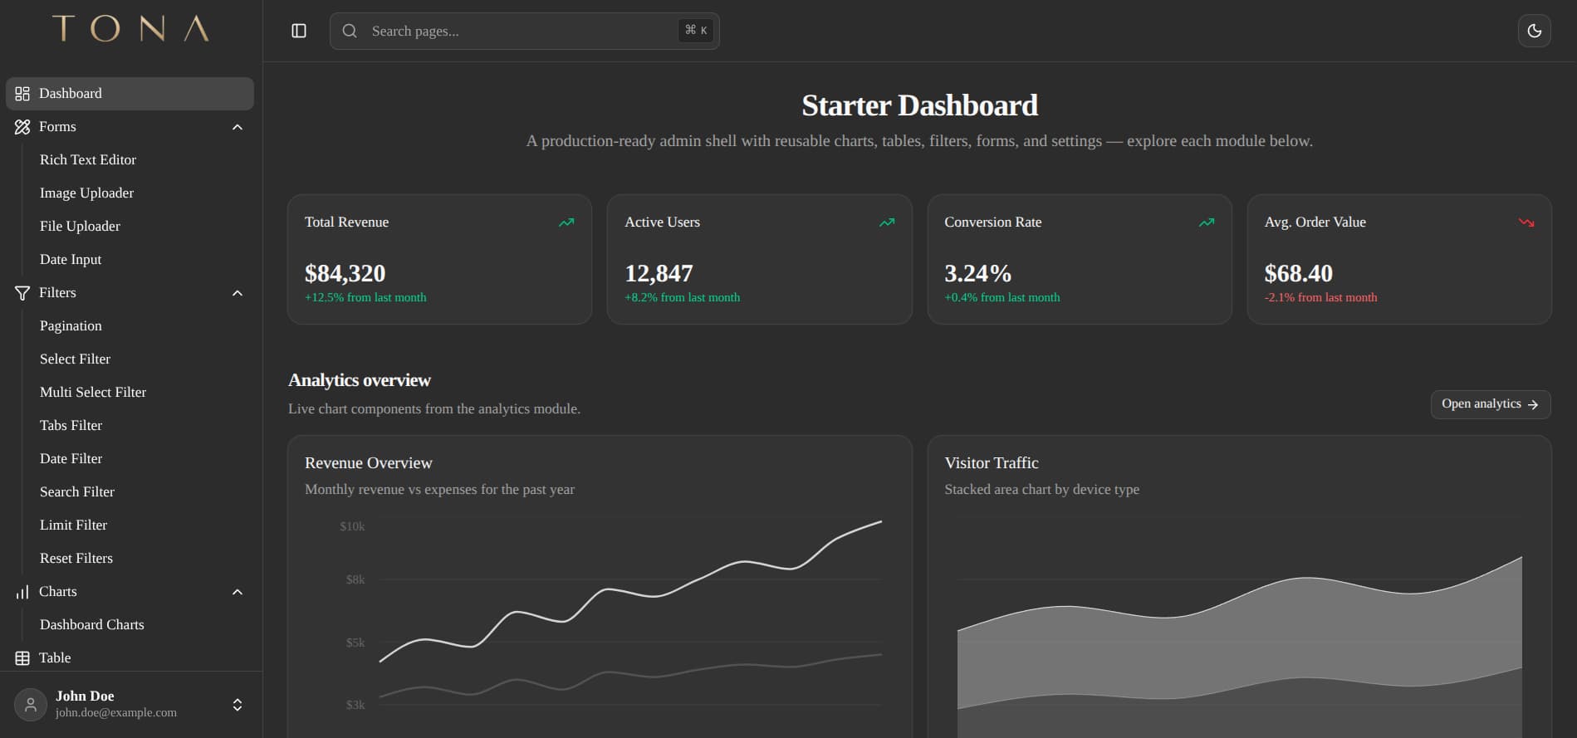This screenshot has height=738, width=1577.
Task: Open the Rich Text Editor page
Action: coord(88,159)
